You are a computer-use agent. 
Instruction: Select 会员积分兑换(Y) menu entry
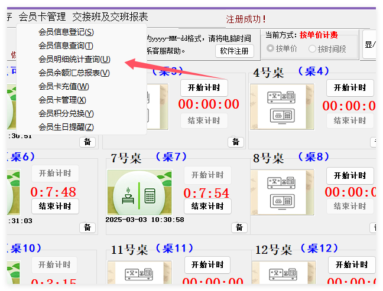click(66, 113)
